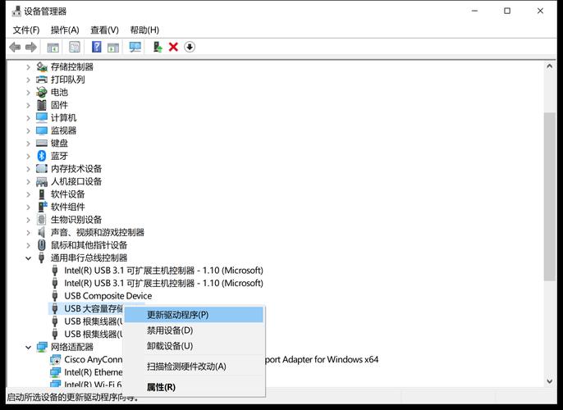Viewport: 563px width, 410px height.
Task: Click the Device Manager title bar icon
Action: (16, 11)
